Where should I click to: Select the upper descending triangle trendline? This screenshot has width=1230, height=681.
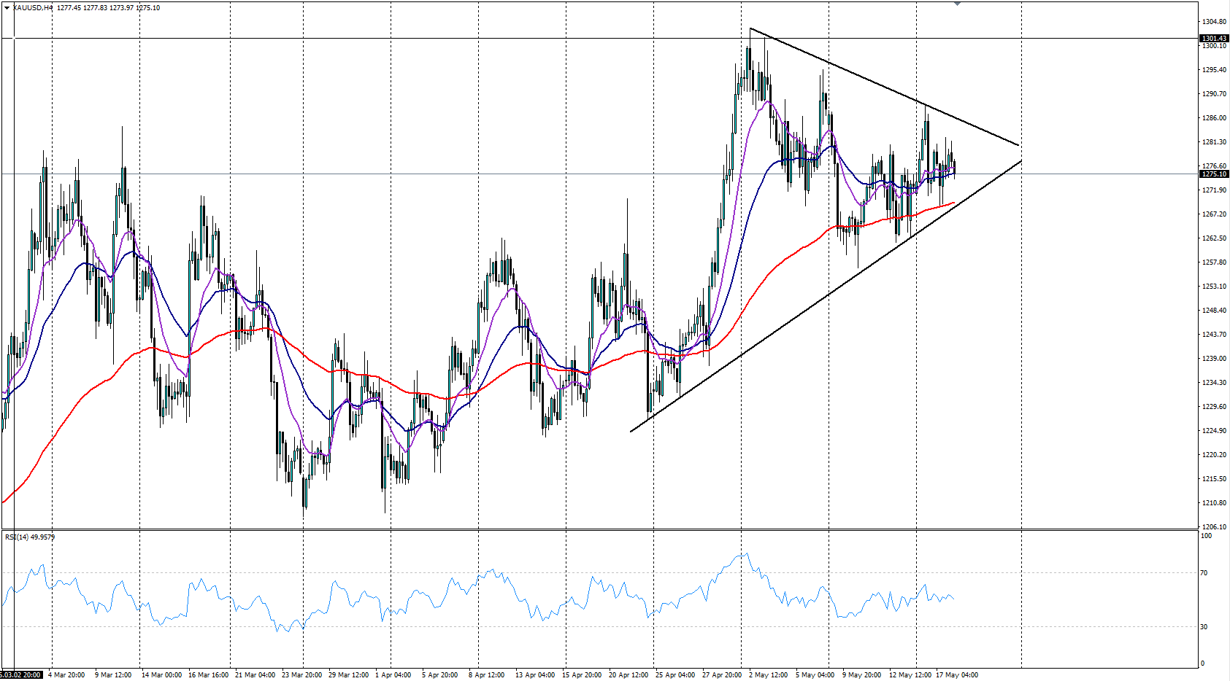point(884,87)
